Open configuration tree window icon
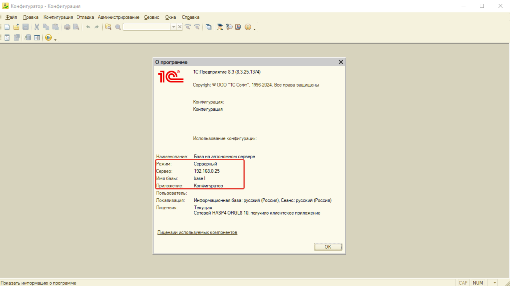The height and width of the screenshot is (286, 510). coord(7,38)
